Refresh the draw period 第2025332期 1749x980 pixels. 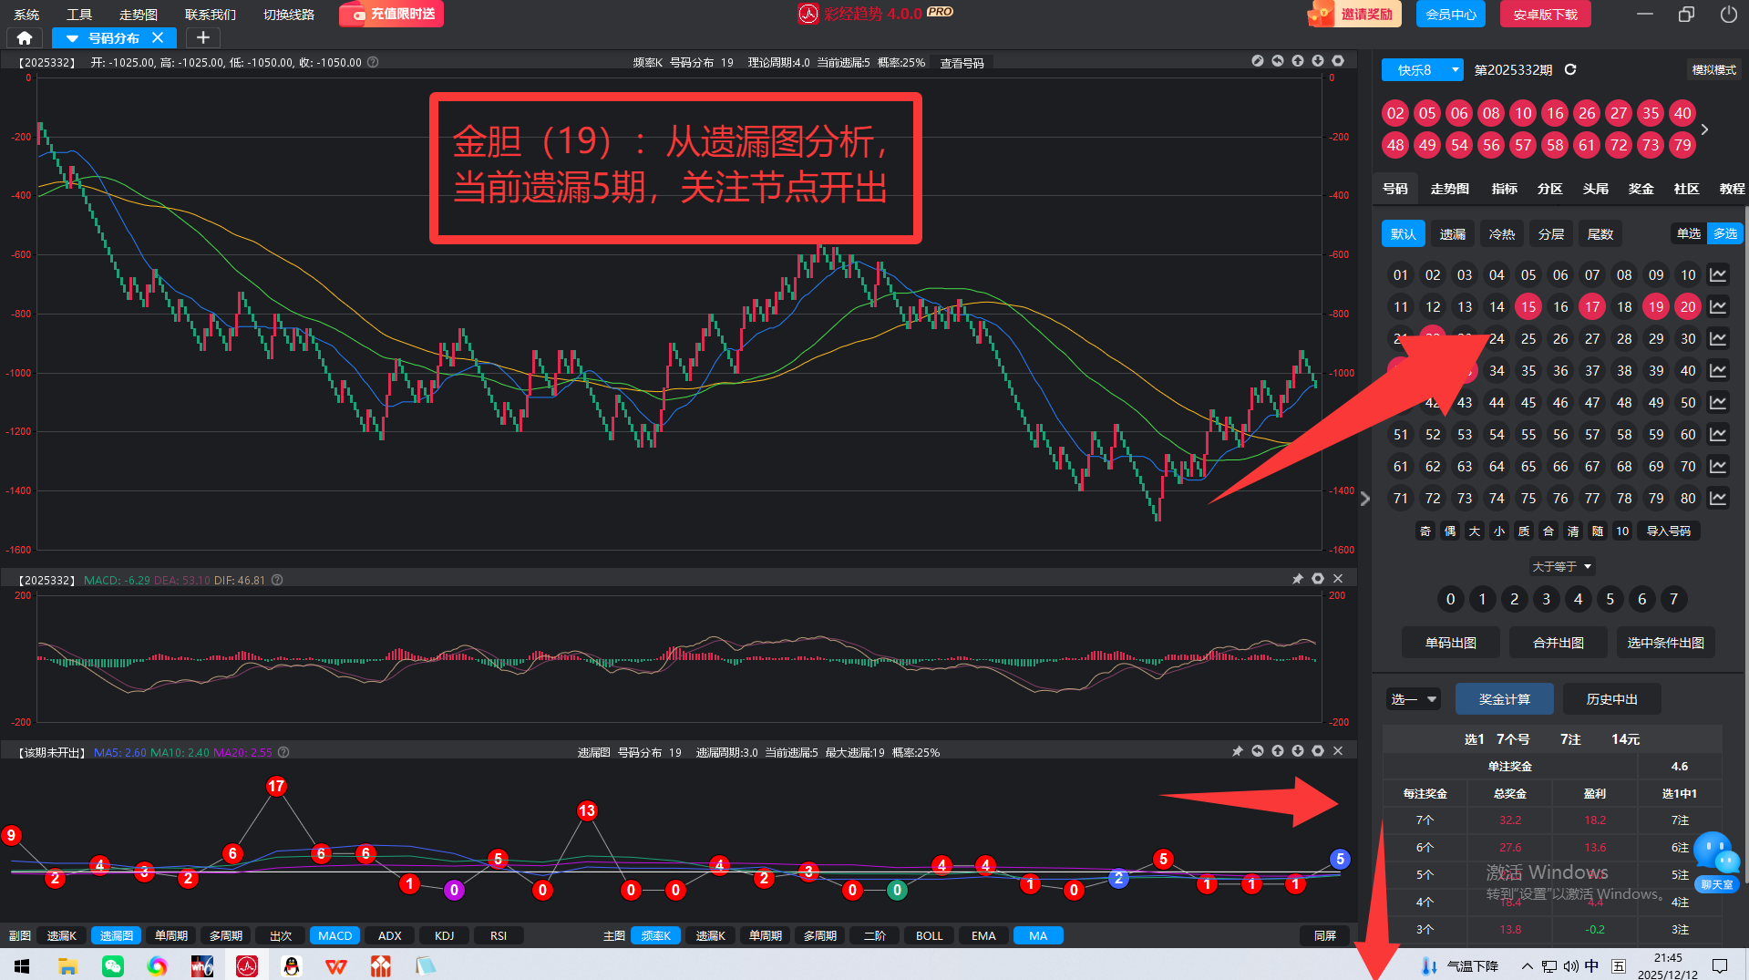tap(1570, 69)
